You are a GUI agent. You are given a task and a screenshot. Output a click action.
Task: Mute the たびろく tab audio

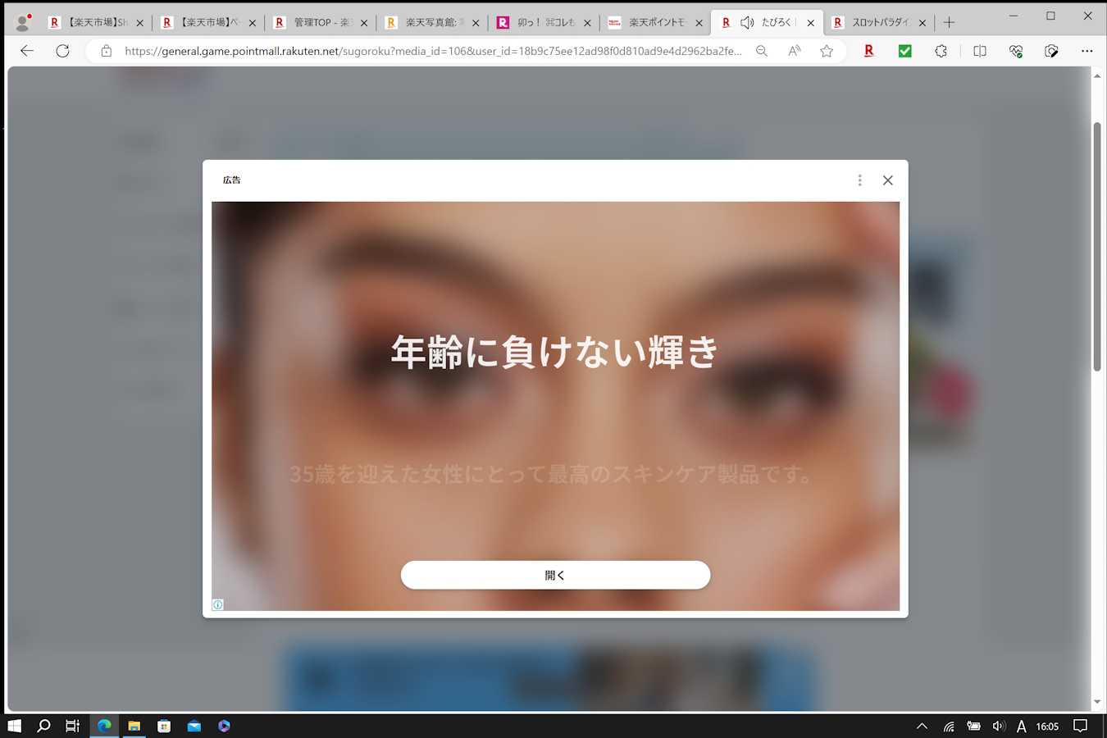(747, 23)
